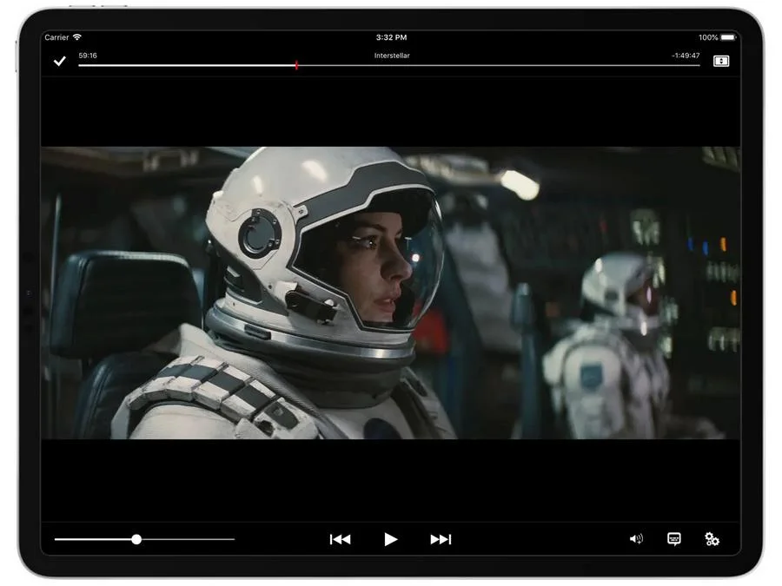782x586 pixels.
Task: Tap the checkmark to close the player
Action: tap(59, 61)
